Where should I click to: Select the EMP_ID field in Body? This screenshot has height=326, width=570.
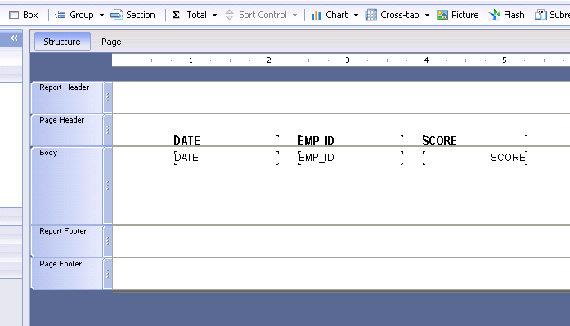tap(351, 158)
